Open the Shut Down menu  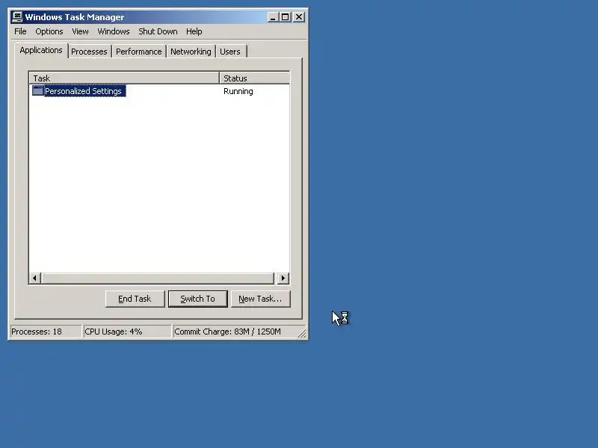coord(158,31)
